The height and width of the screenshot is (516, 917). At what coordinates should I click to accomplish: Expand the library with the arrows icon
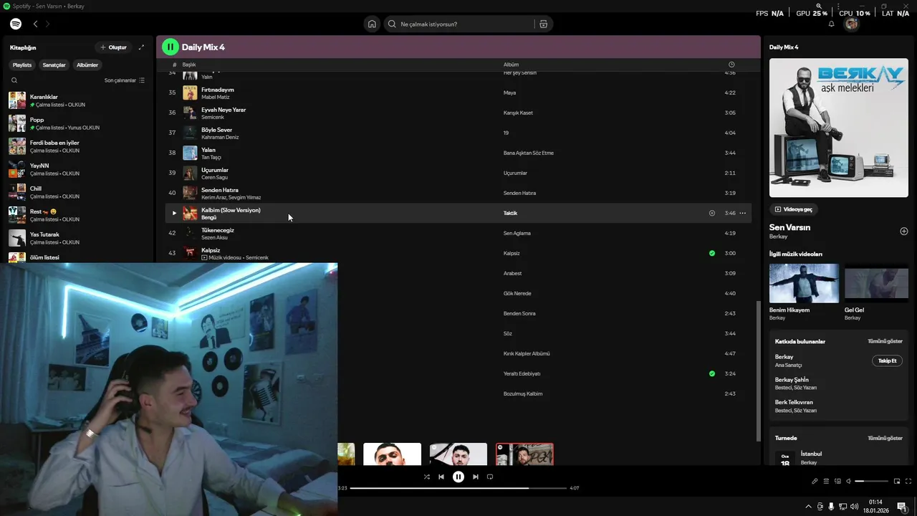point(141,47)
